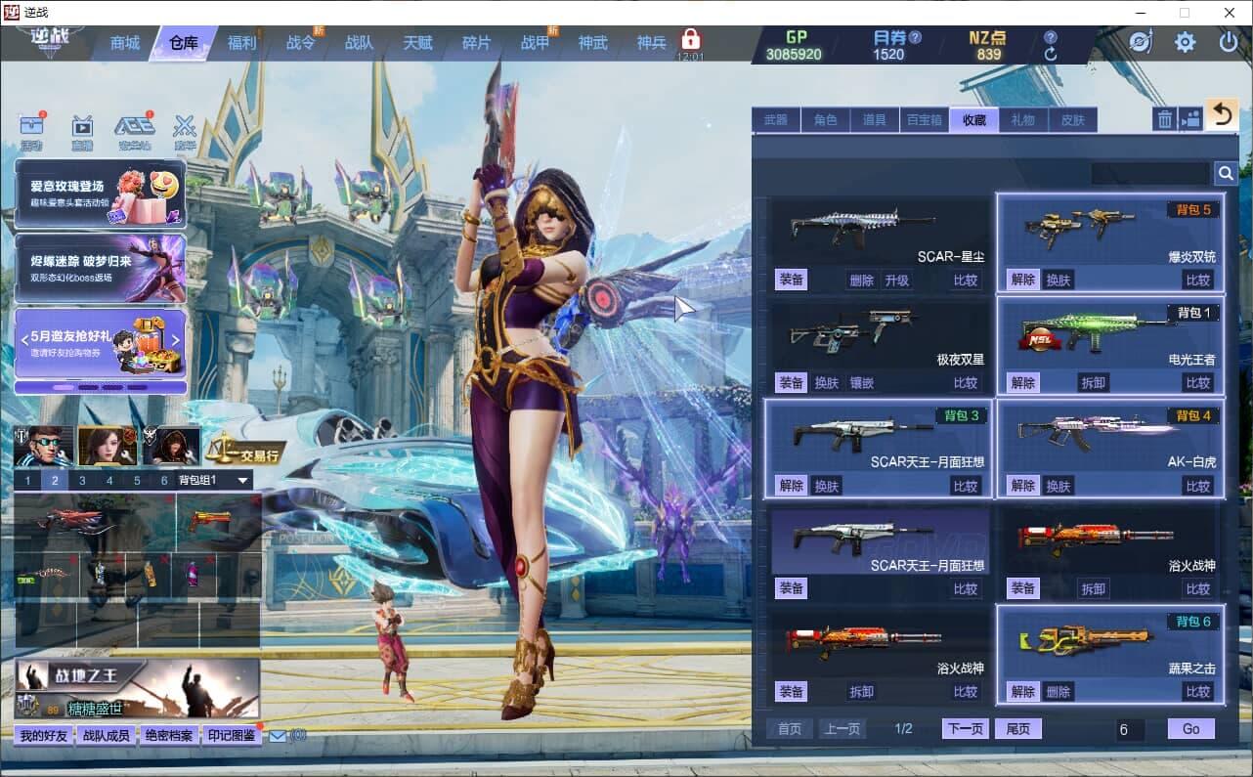Switch to 礼物 gifts category tab
Viewport: 1253px width, 777px height.
click(x=1023, y=120)
